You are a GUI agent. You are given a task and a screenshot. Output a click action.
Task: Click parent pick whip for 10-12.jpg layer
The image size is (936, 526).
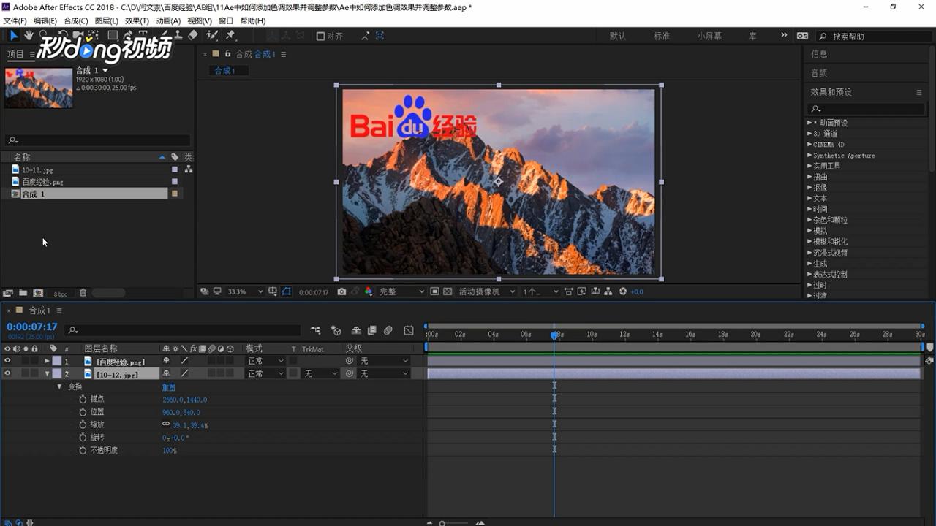point(350,373)
